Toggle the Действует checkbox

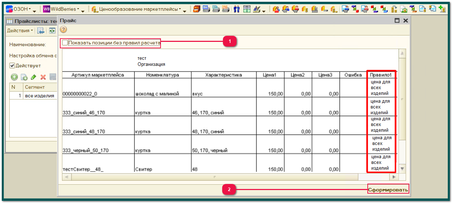coord(12,66)
